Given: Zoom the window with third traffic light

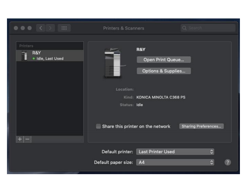Looking at the screenshot, I should click(29, 28).
